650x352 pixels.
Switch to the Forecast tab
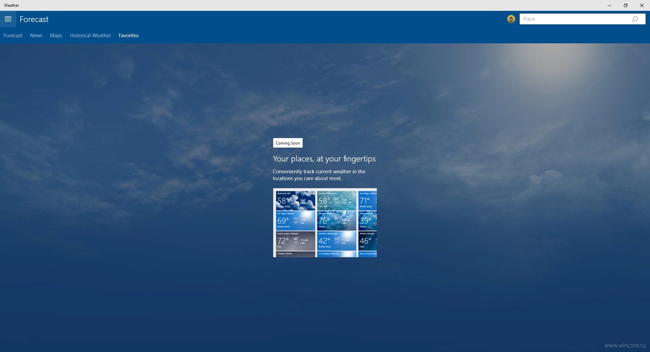[13, 36]
